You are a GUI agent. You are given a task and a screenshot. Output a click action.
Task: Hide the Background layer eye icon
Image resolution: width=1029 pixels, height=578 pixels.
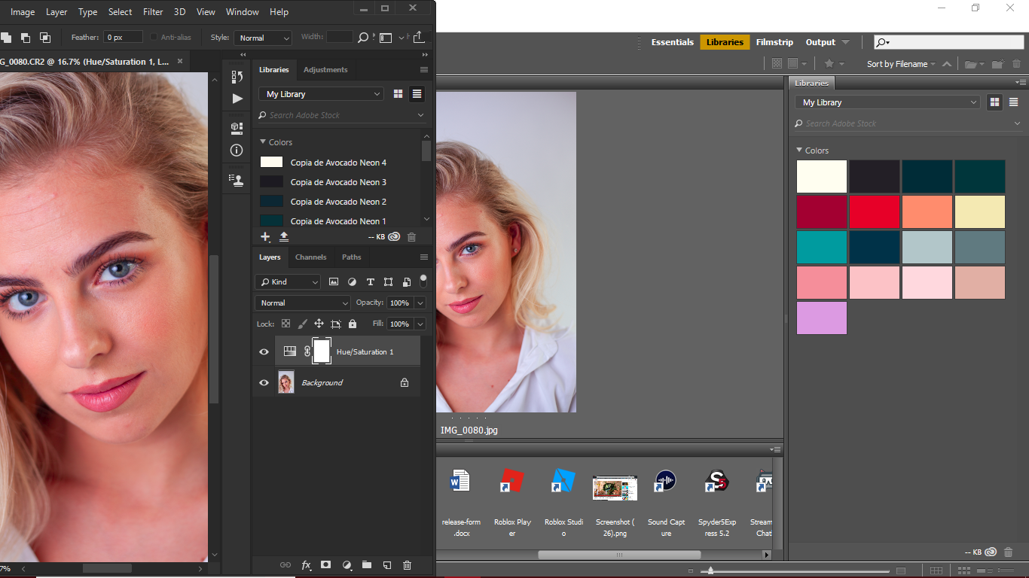264,382
